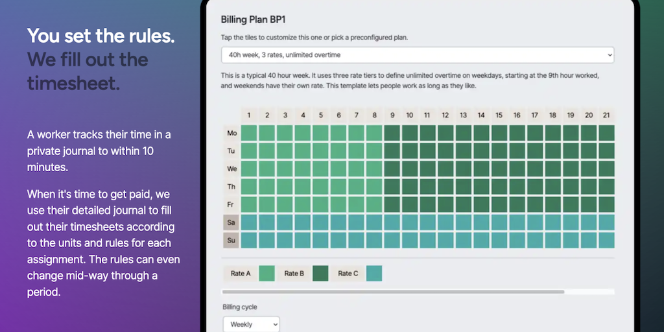664x332 pixels.
Task: Click the Rate B legend label
Action: coord(294,274)
